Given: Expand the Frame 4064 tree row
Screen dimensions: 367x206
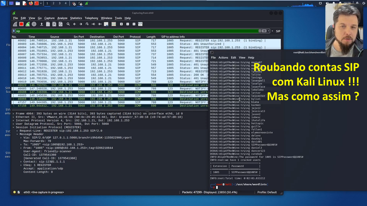Looking at the screenshot, I should (x=13, y=114).
